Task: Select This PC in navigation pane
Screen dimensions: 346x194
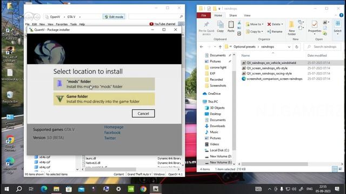Action: coord(210,102)
